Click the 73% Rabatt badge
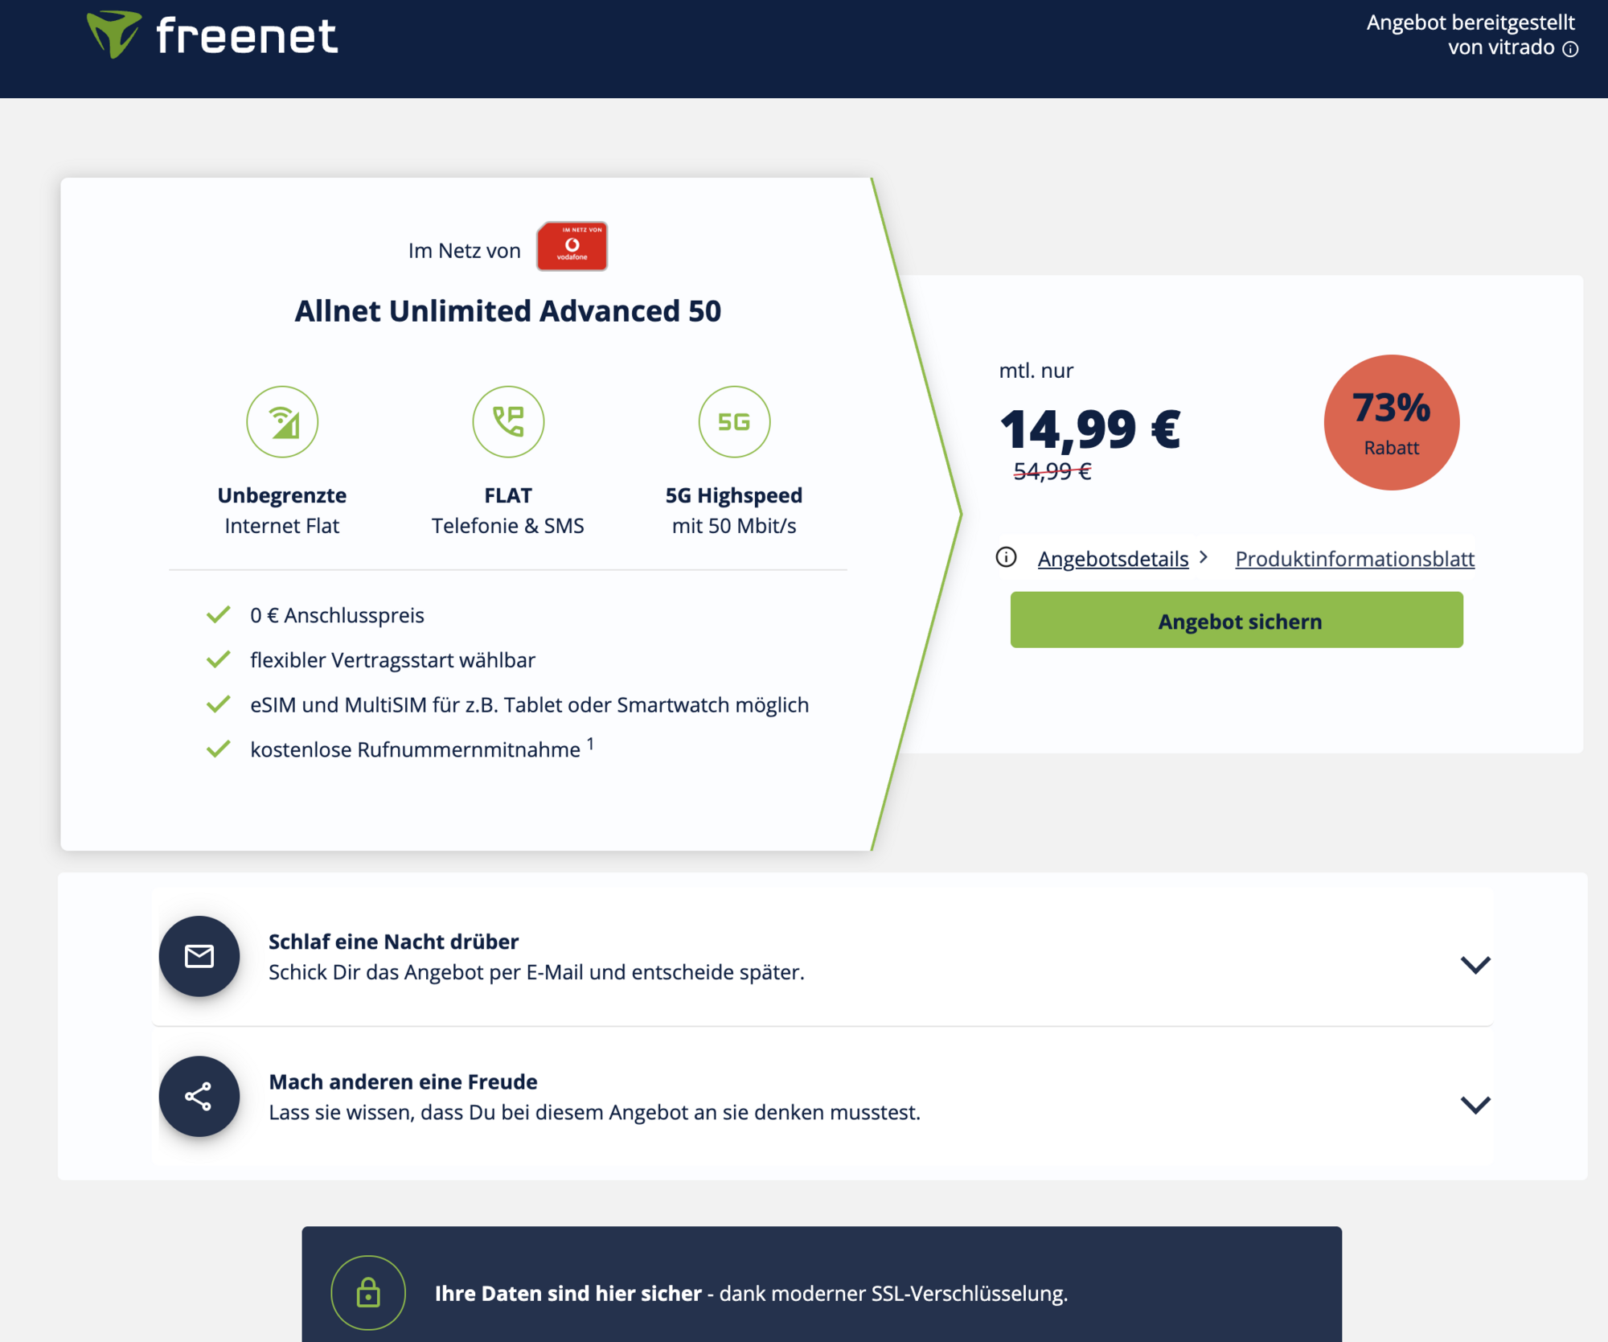This screenshot has width=1608, height=1342. coord(1392,423)
